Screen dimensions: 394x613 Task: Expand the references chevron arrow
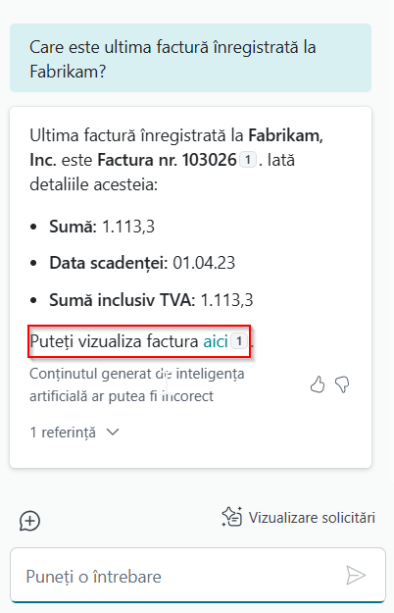coord(113,432)
